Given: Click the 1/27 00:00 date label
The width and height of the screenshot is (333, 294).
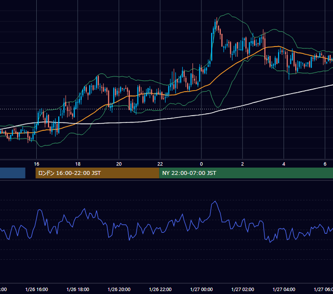Looking at the screenshot, I should 201,290.
